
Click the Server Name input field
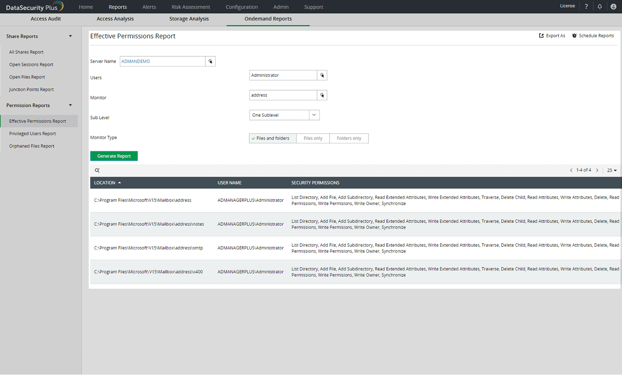click(163, 61)
